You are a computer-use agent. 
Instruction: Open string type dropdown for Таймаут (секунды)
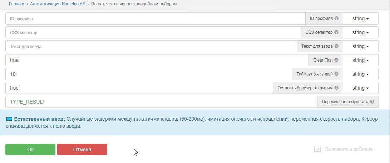pyautogui.click(x=360, y=74)
